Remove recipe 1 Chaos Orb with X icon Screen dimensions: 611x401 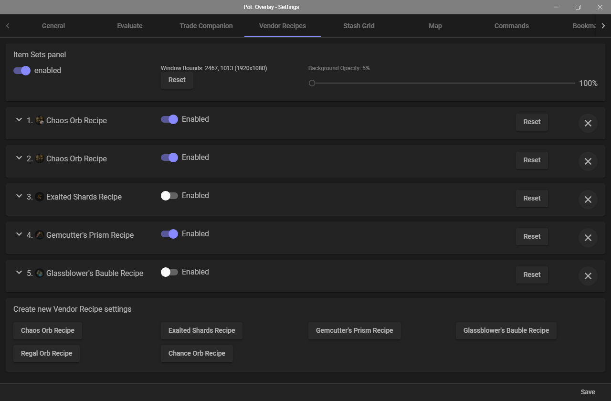pos(588,123)
